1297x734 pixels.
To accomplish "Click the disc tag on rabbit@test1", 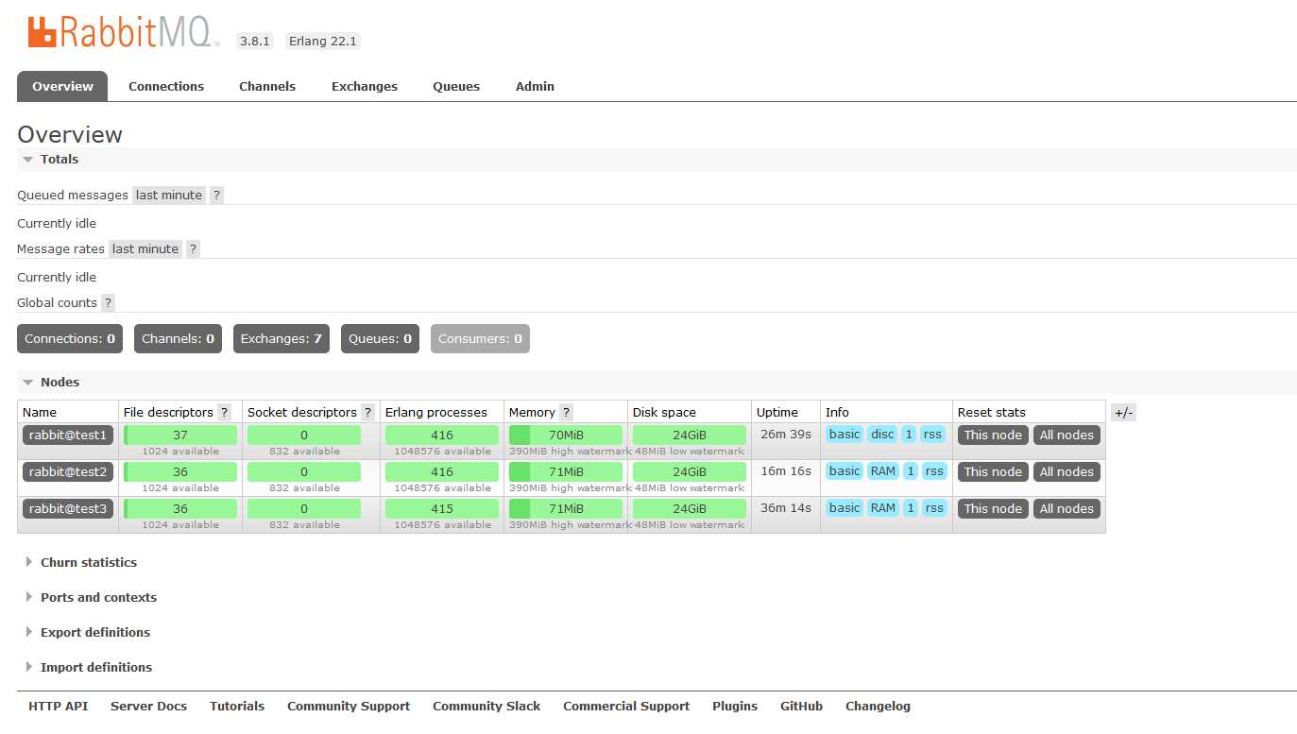I will tap(882, 435).
